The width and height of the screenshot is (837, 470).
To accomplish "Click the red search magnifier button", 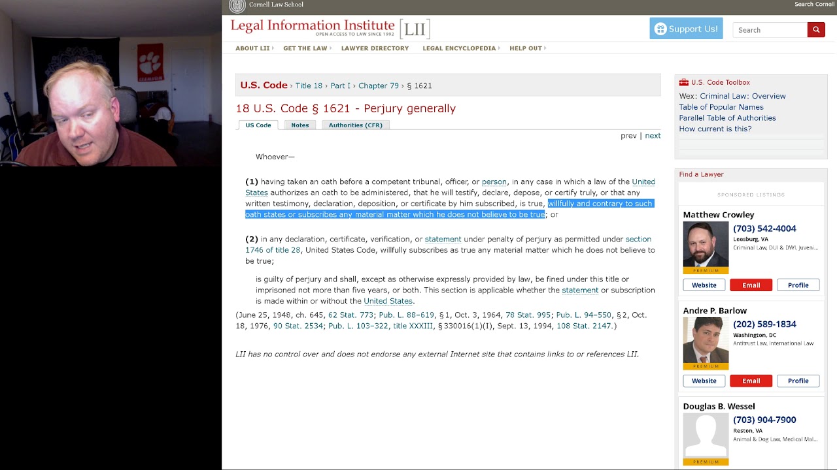I will (816, 30).
